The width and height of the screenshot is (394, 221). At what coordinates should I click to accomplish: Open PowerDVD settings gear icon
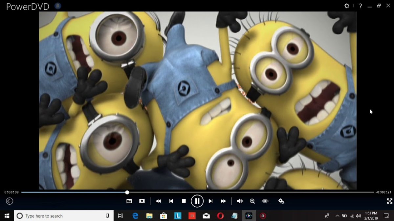[x=347, y=6]
